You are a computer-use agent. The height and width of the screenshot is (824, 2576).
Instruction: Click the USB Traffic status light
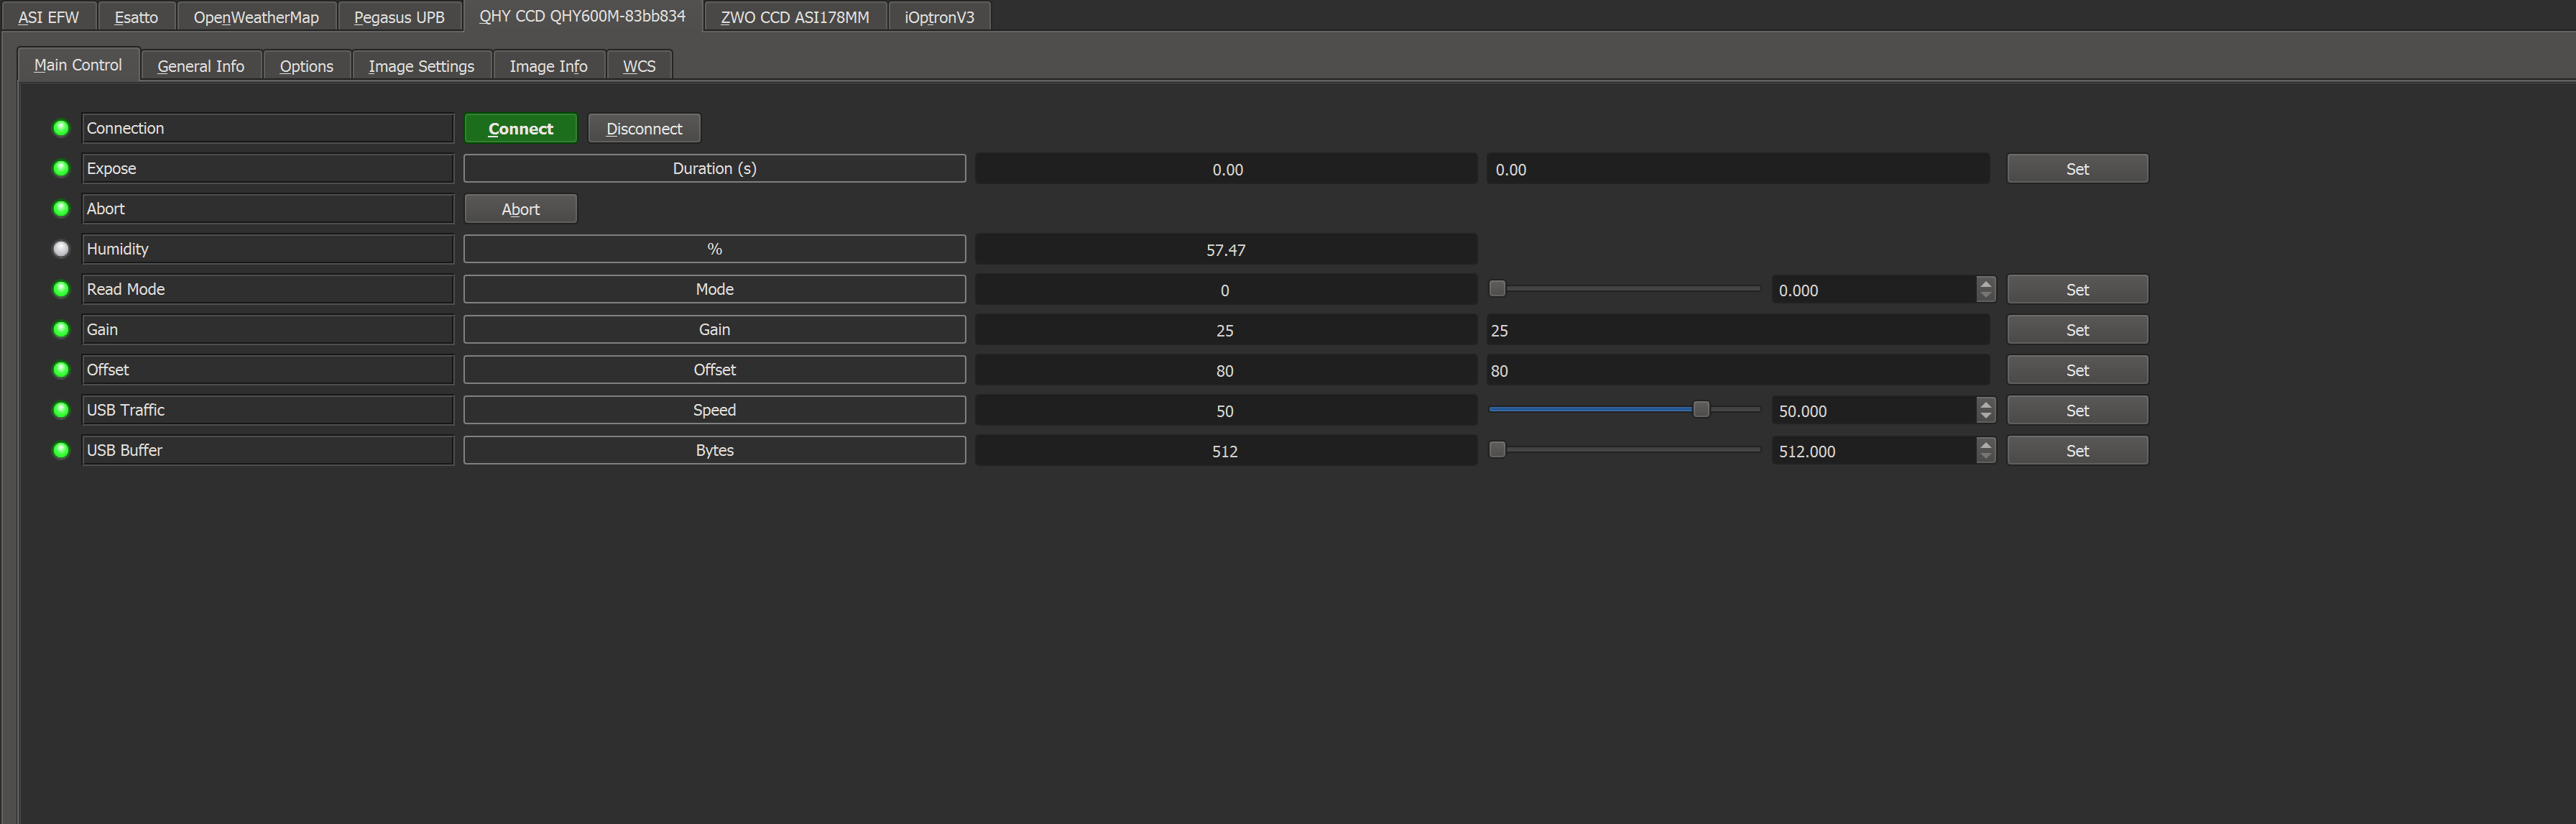click(x=61, y=410)
